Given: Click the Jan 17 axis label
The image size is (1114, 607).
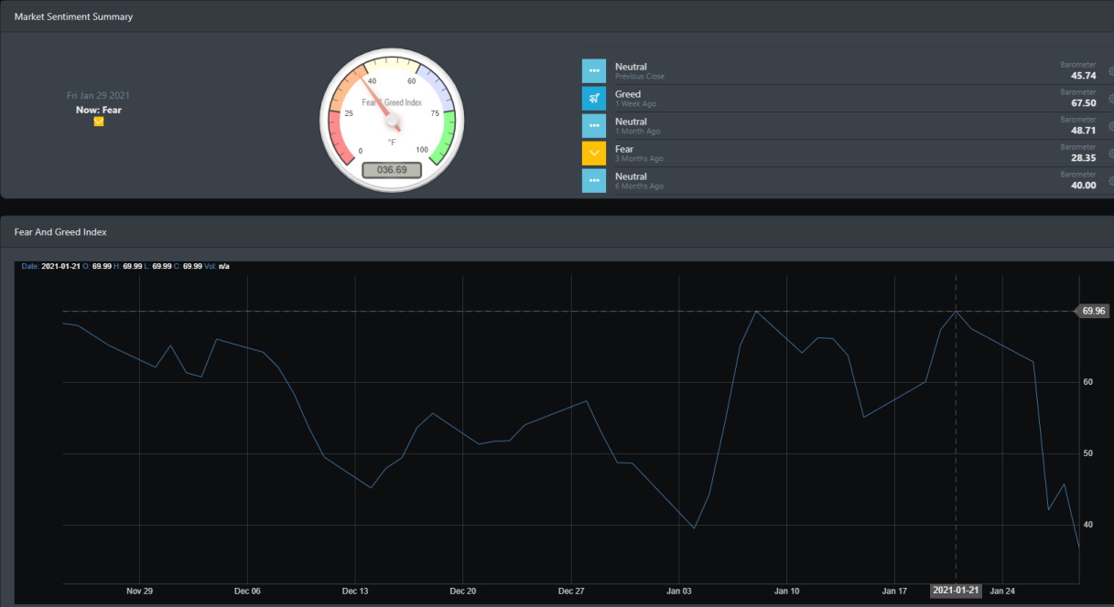Looking at the screenshot, I should coord(895,591).
